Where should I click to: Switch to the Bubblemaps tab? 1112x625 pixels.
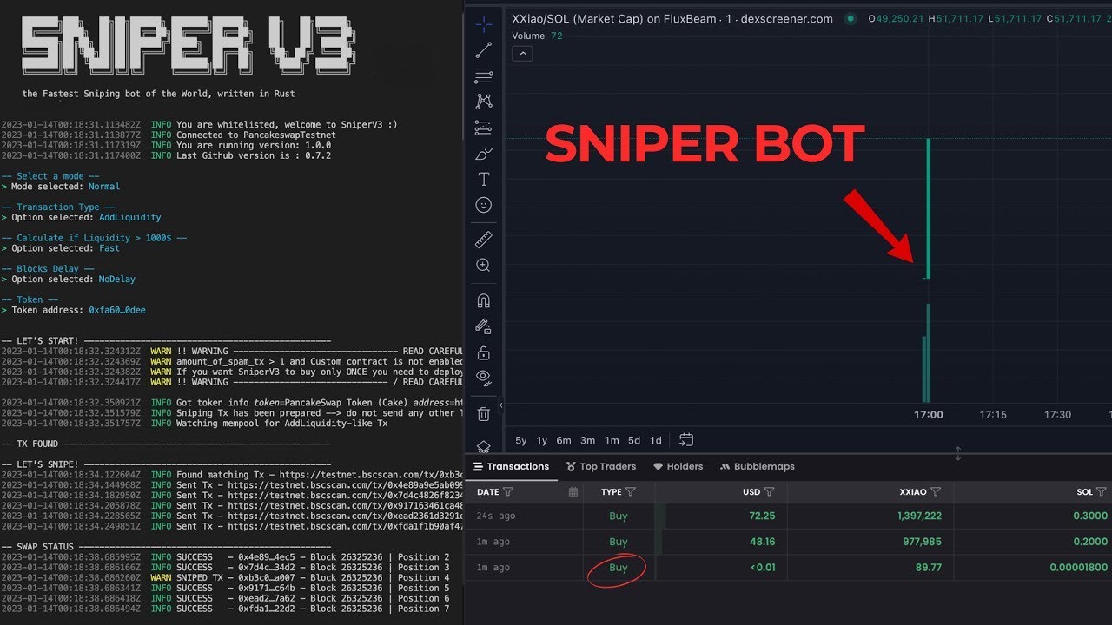coord(758,466)
